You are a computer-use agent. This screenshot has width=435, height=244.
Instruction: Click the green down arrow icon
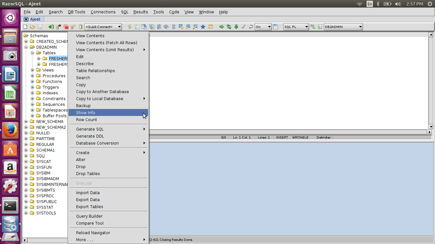pos(236,27)
